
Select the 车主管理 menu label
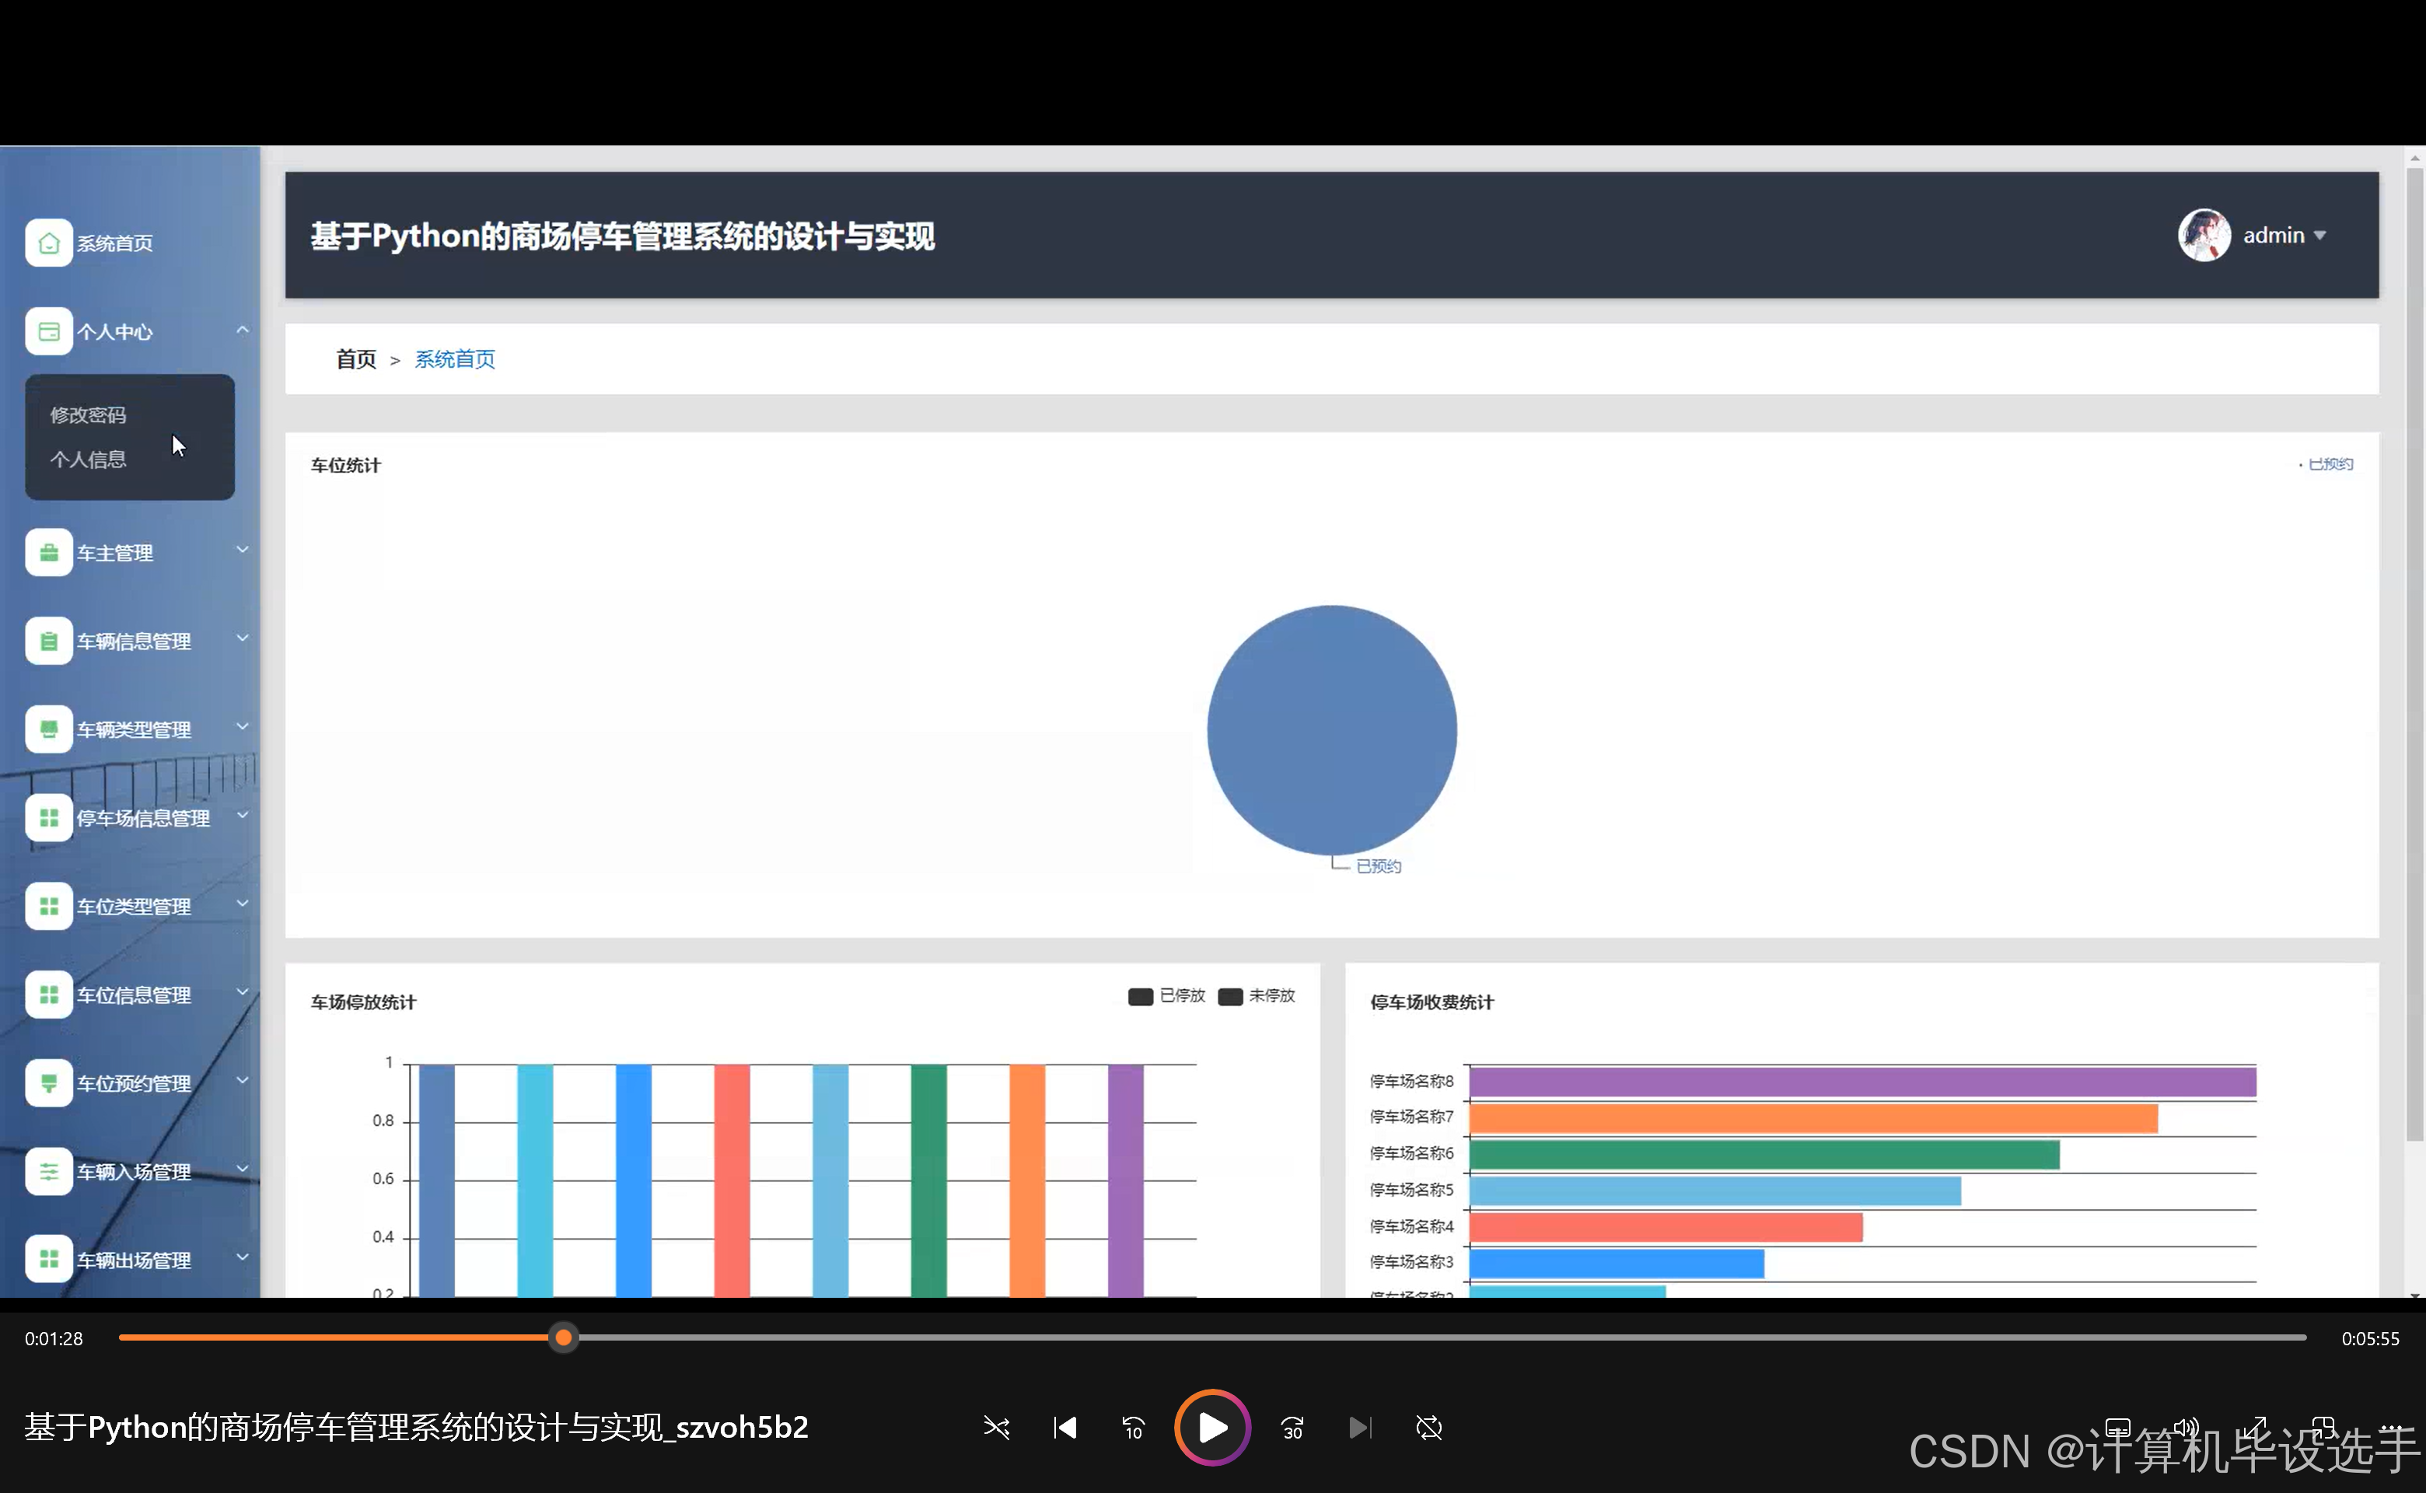click(x=114, y=554)
